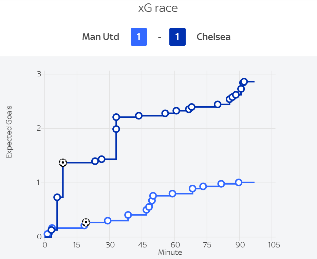
Task: Select the Chelsea team name
Action: 213,37
